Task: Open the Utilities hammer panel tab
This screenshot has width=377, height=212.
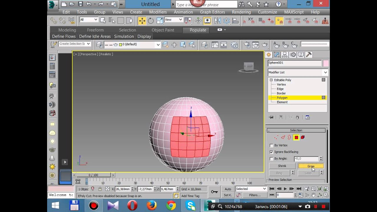Action: pos(309,55)
